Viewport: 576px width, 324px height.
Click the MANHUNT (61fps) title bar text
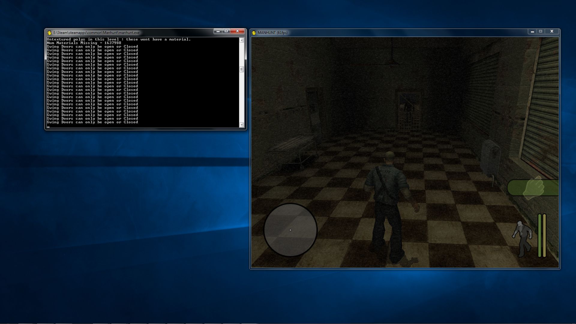(272, 33)
